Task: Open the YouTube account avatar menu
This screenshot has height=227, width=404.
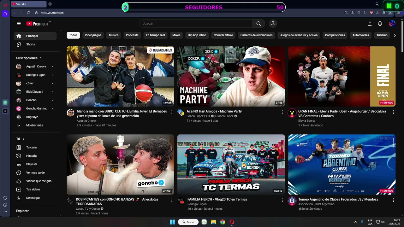Action: pos(392,24)
